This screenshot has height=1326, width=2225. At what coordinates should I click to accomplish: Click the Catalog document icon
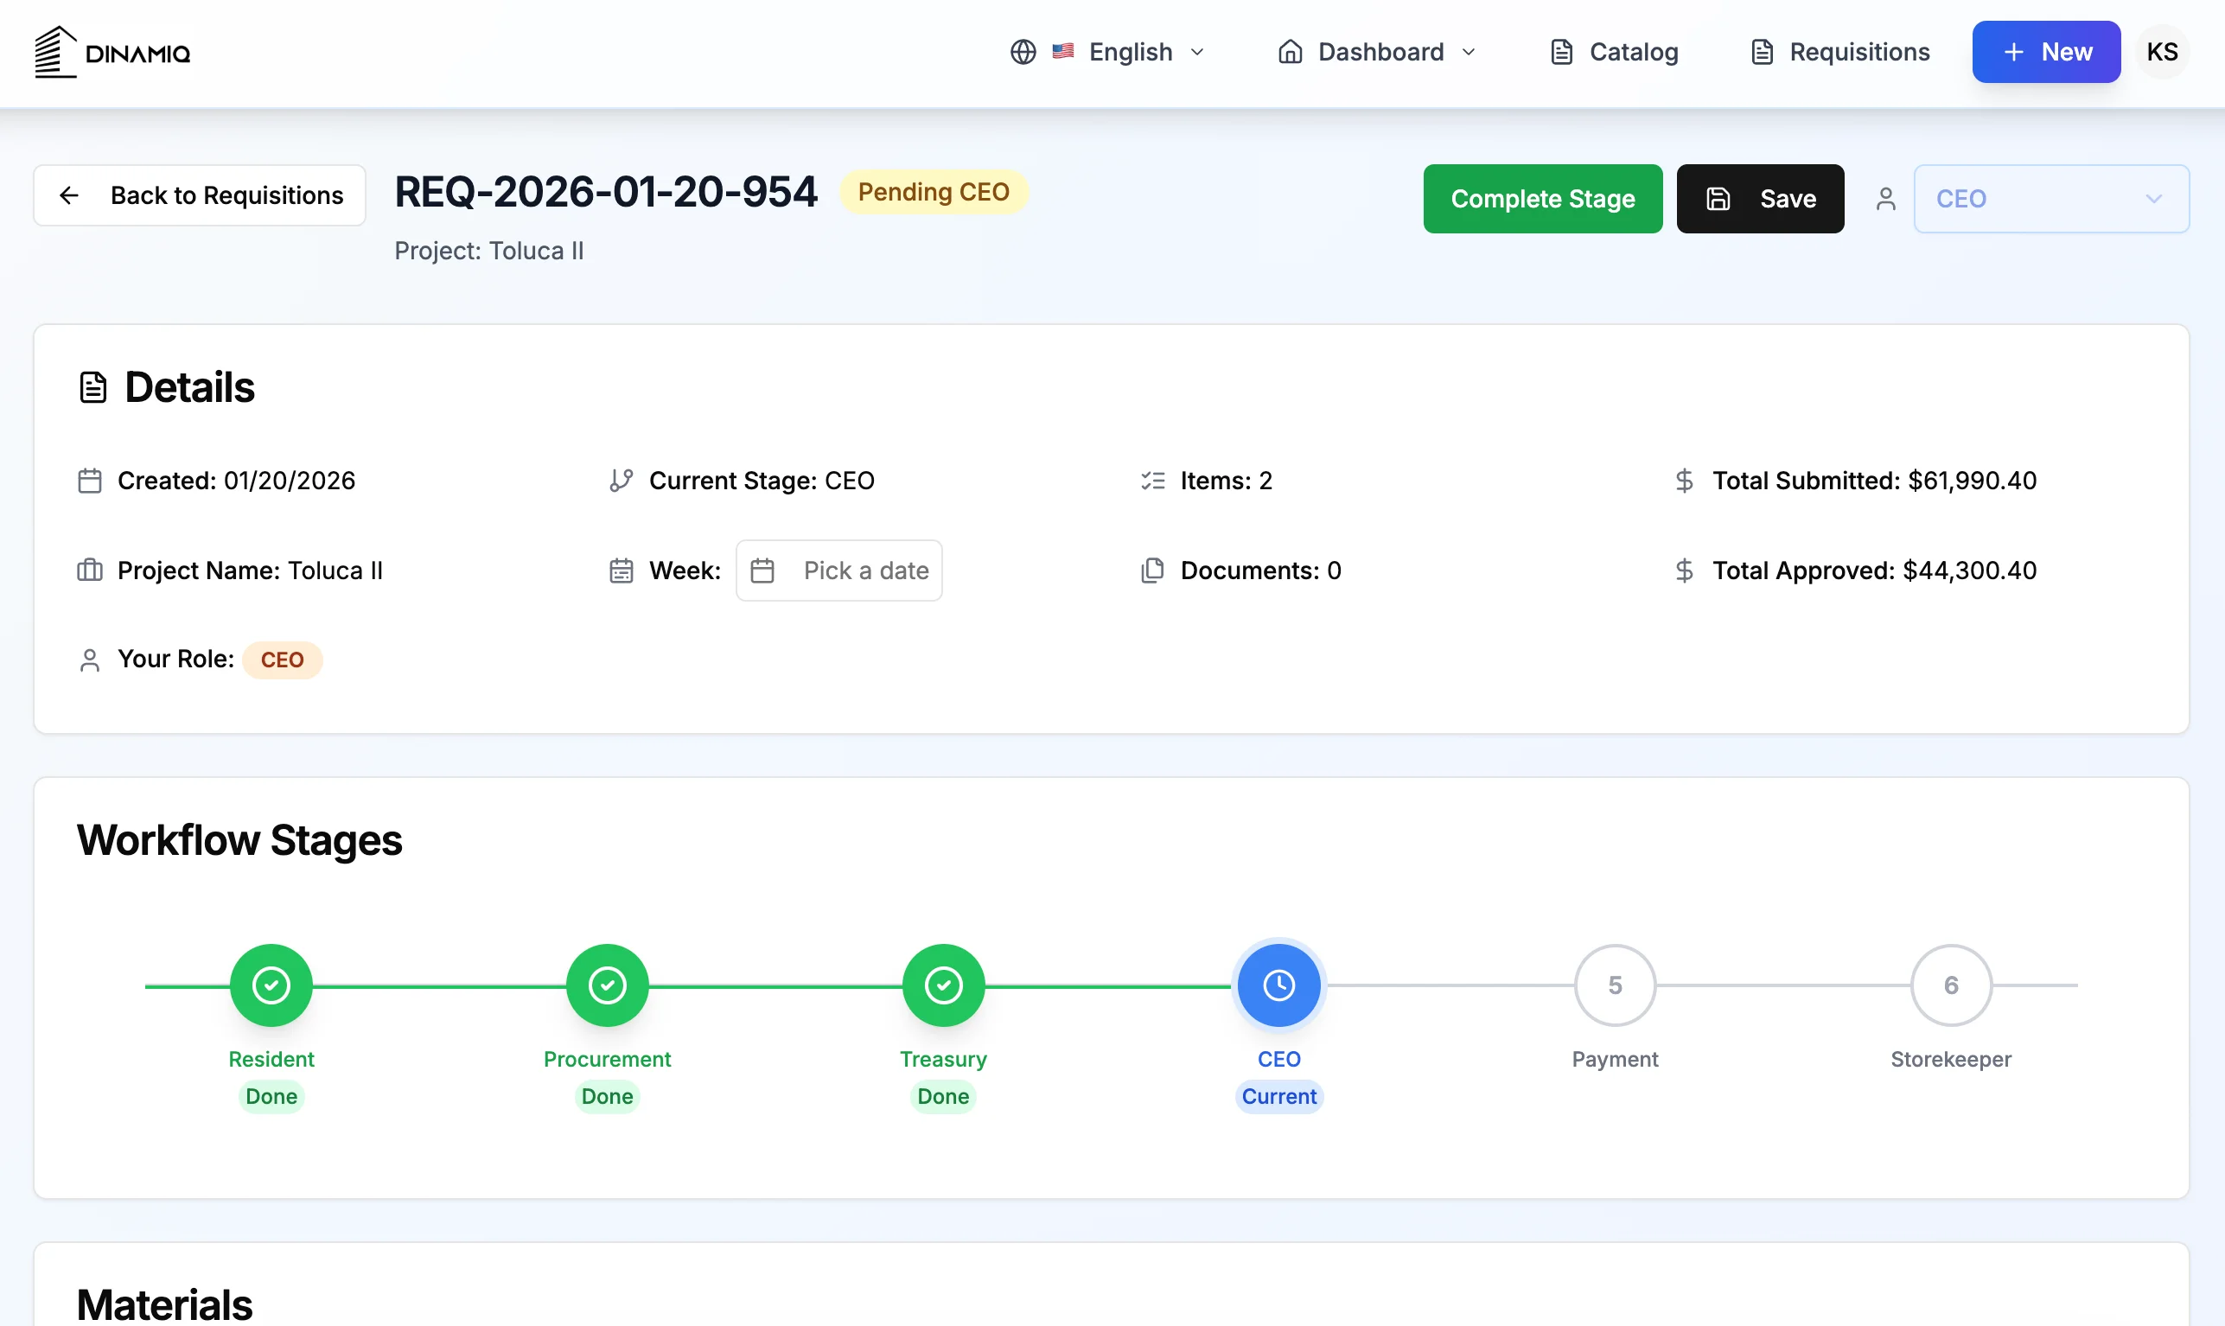point(1561,52)
